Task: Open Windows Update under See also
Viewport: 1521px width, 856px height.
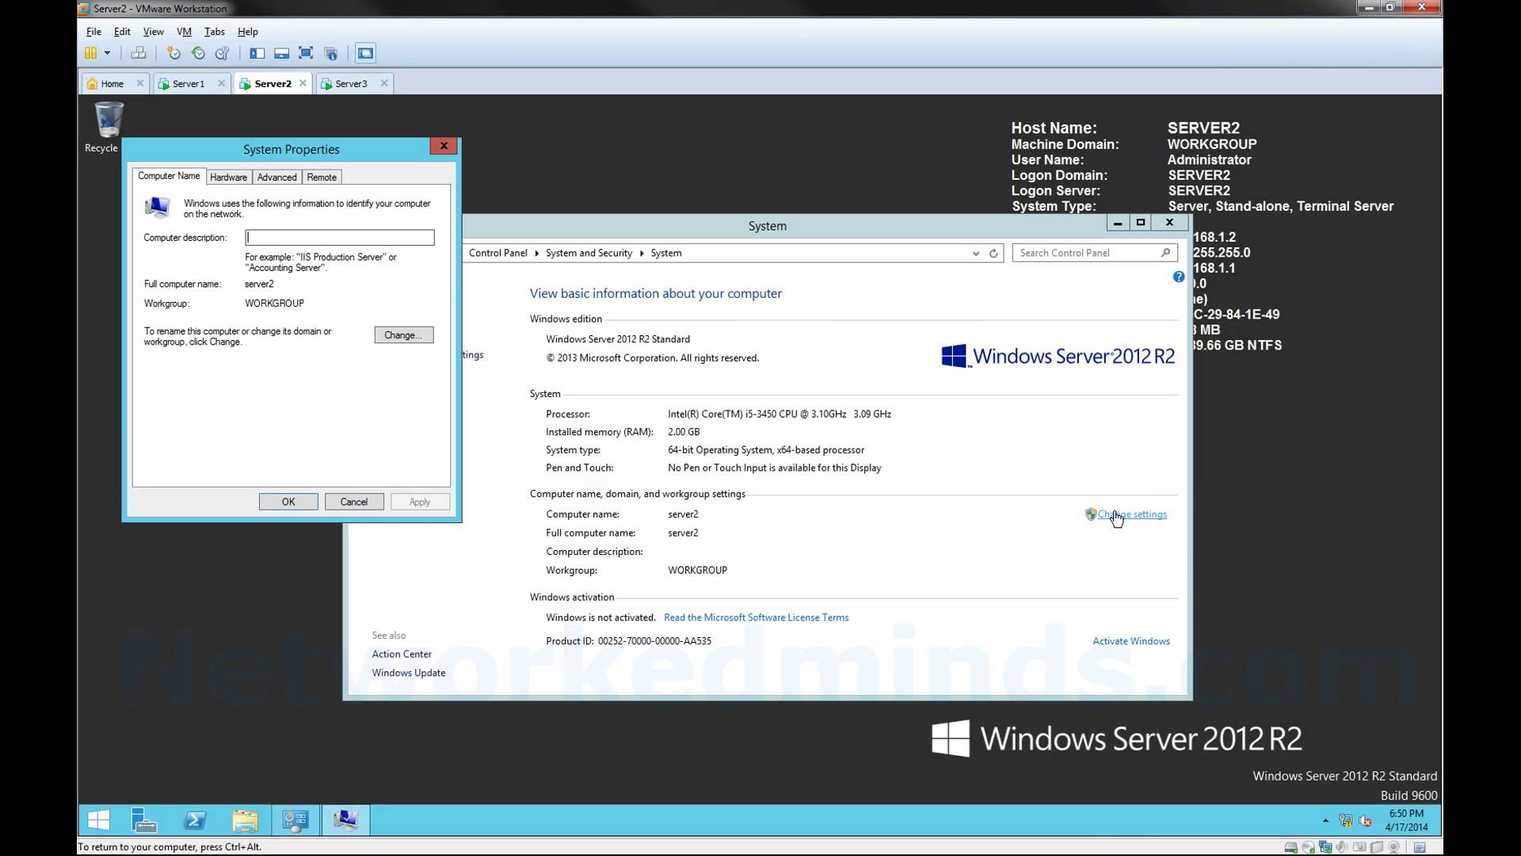Action: 409,673
